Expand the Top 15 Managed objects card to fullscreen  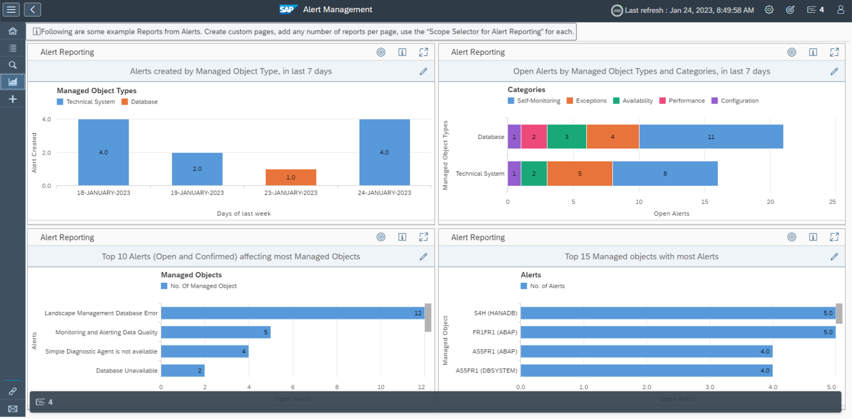[x=834, y=237]
